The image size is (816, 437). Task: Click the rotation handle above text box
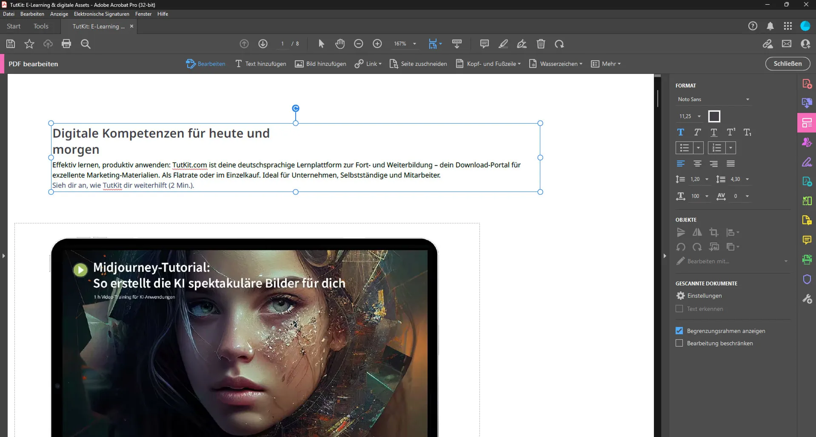point(296,108)
